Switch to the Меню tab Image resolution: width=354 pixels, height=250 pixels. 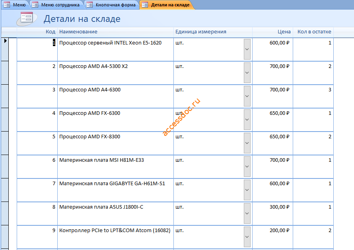pos(16,5)
